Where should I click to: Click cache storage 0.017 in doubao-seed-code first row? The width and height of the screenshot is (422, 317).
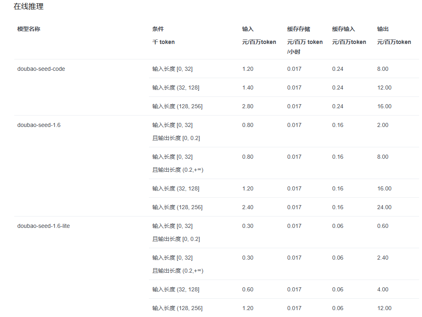(294, 69)
